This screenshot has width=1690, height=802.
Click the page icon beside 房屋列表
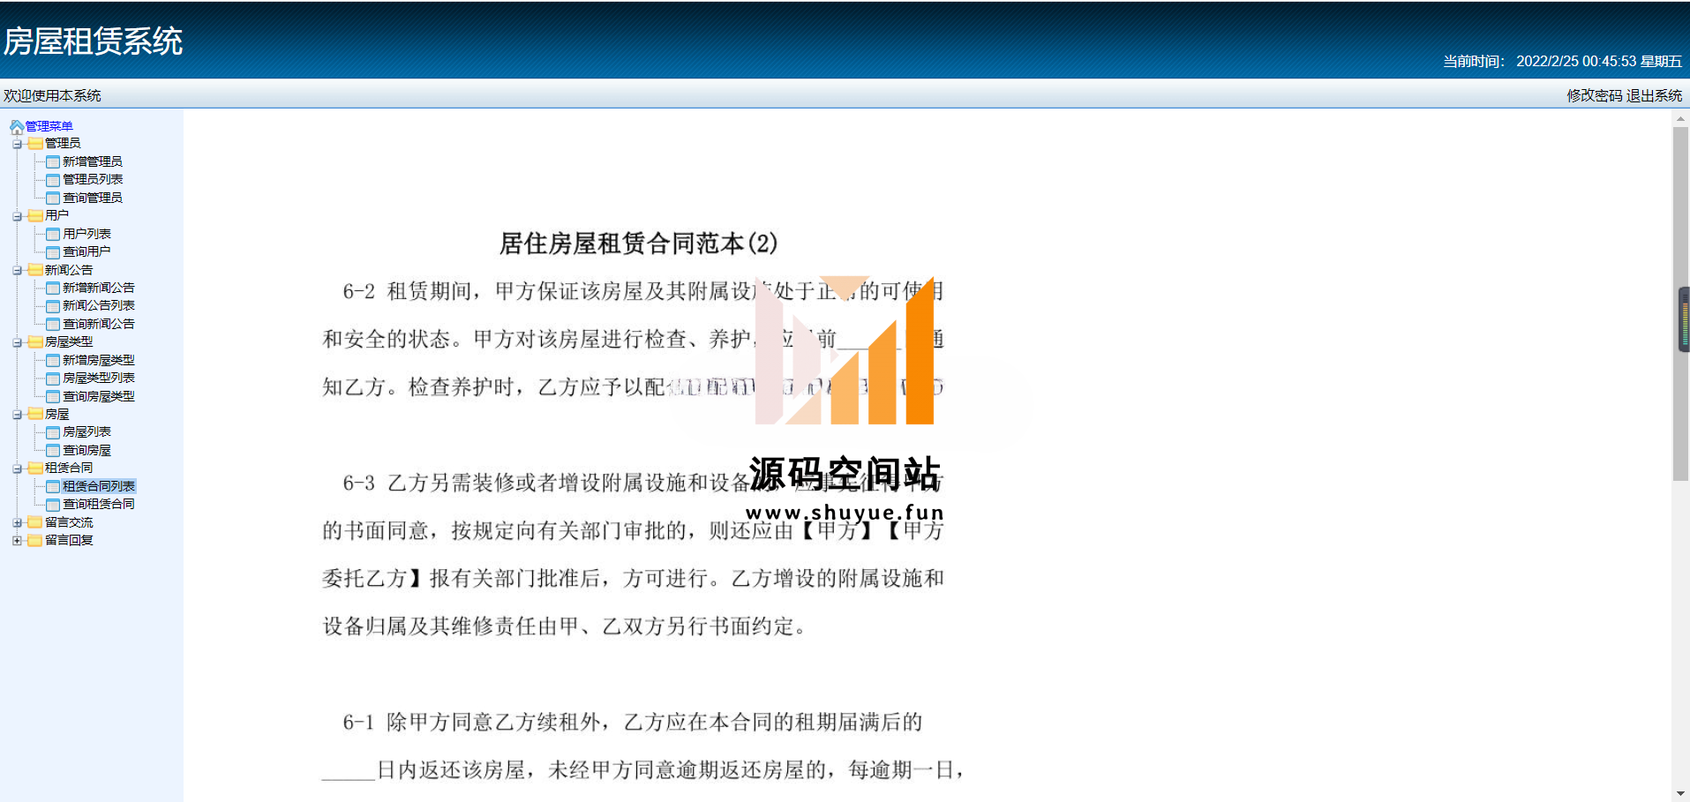(53, 432)
